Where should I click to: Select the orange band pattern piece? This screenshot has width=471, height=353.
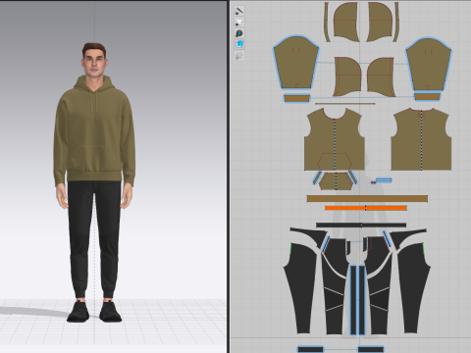[366, 208]
